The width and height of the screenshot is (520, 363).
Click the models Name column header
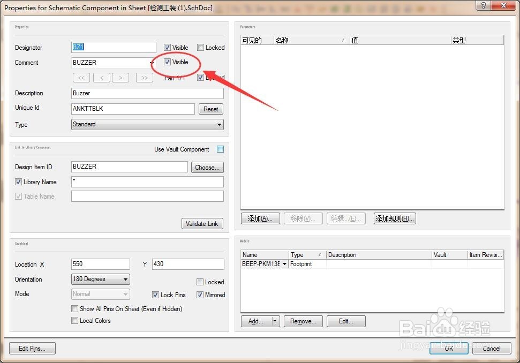pos(265,255)
